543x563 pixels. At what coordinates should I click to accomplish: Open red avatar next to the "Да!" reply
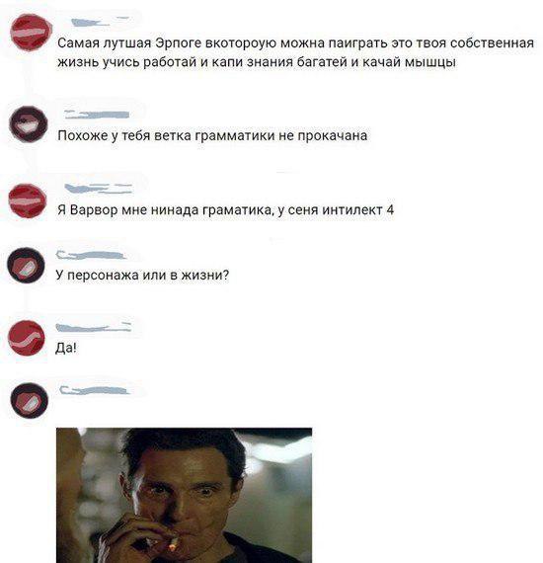27,338
